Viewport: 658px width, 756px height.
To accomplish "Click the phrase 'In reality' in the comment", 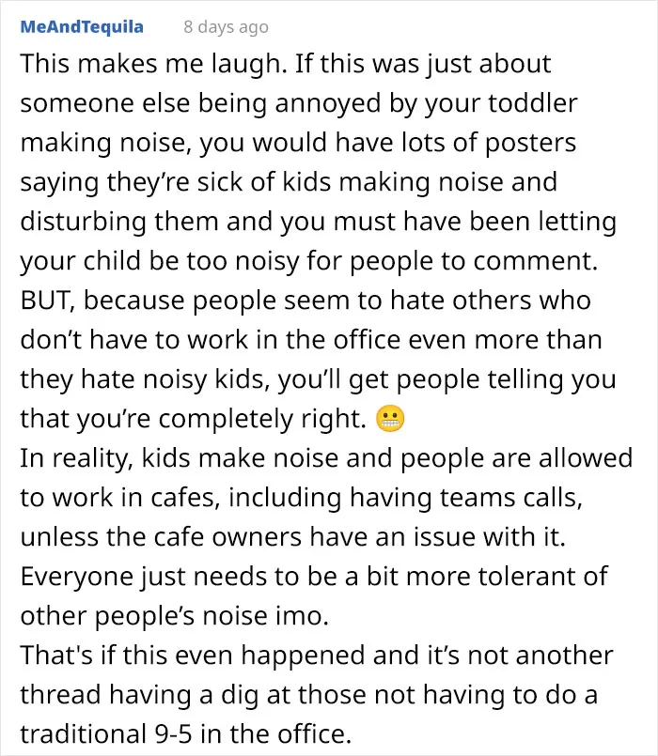I will [x=76, y=458].
